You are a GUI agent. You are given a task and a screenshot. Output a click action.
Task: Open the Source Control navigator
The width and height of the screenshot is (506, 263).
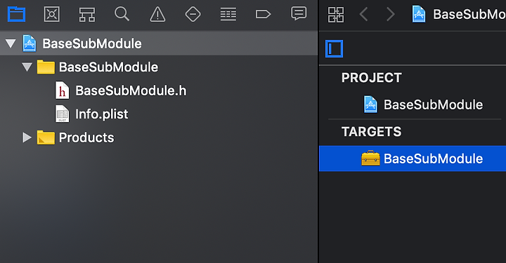point(51,15)
